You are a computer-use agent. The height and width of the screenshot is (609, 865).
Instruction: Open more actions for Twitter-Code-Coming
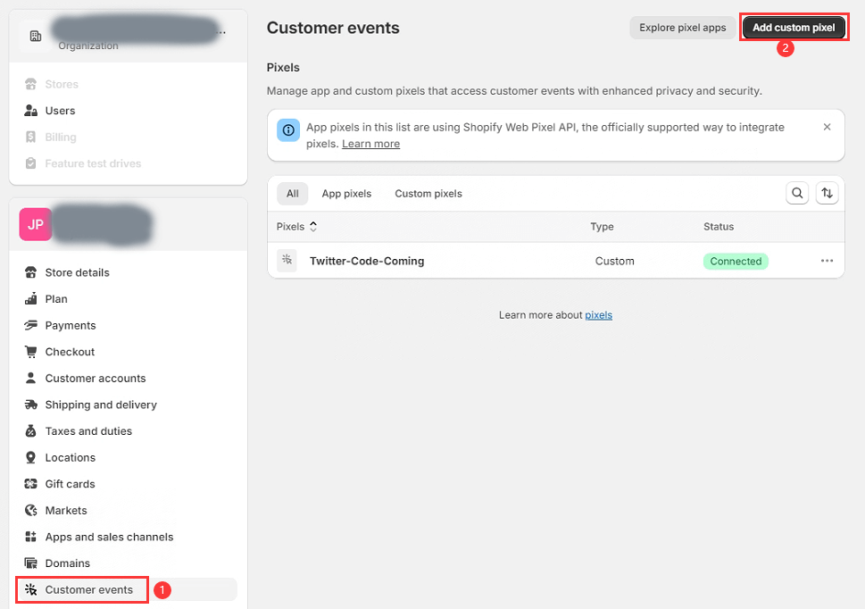827,261
